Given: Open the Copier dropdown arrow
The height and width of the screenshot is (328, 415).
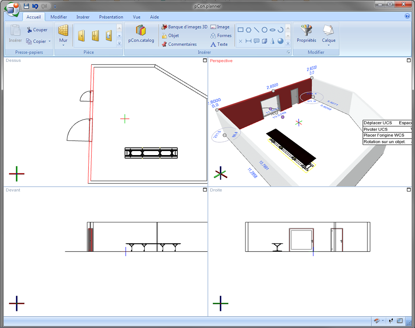Looking at the screenshot, I should (49, 41).
